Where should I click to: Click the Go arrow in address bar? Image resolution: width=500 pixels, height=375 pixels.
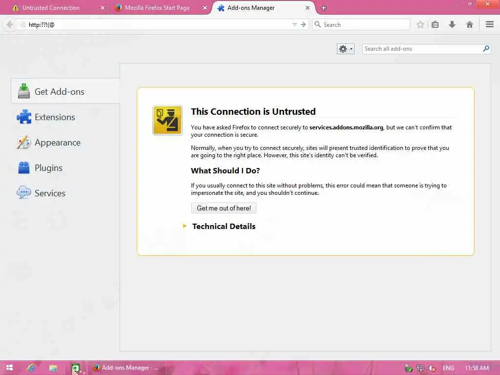(x=303, y=24)
